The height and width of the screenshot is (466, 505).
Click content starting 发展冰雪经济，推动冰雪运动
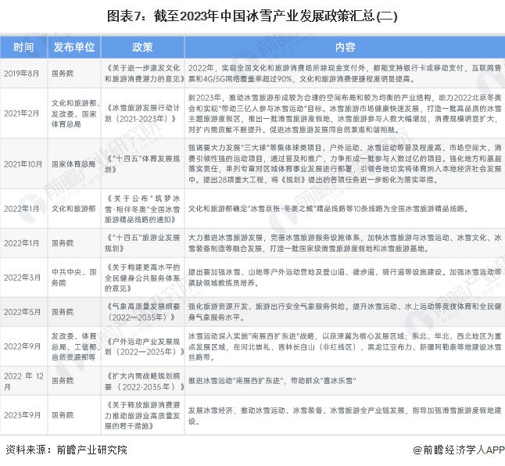tap(345, 415)
